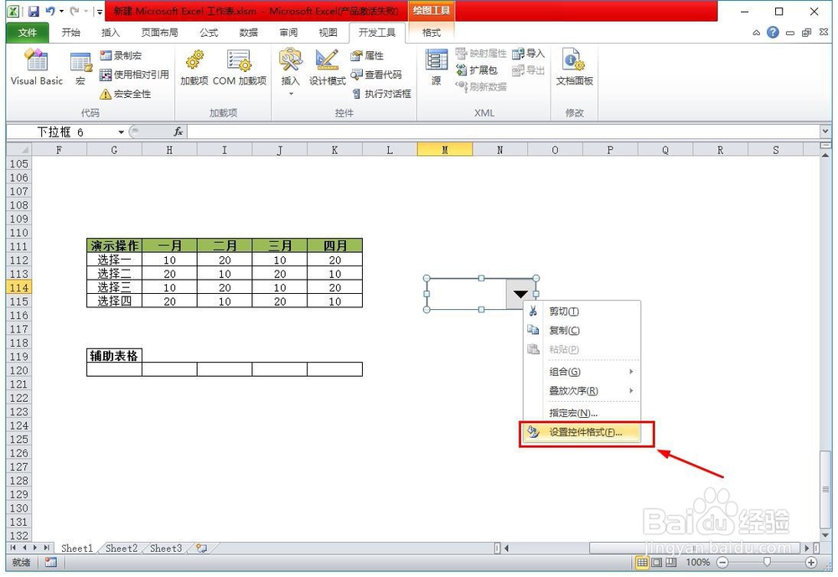Click the zoom slider thumb
The height and width of the screenshot is (577, 838).
[767, 562]
